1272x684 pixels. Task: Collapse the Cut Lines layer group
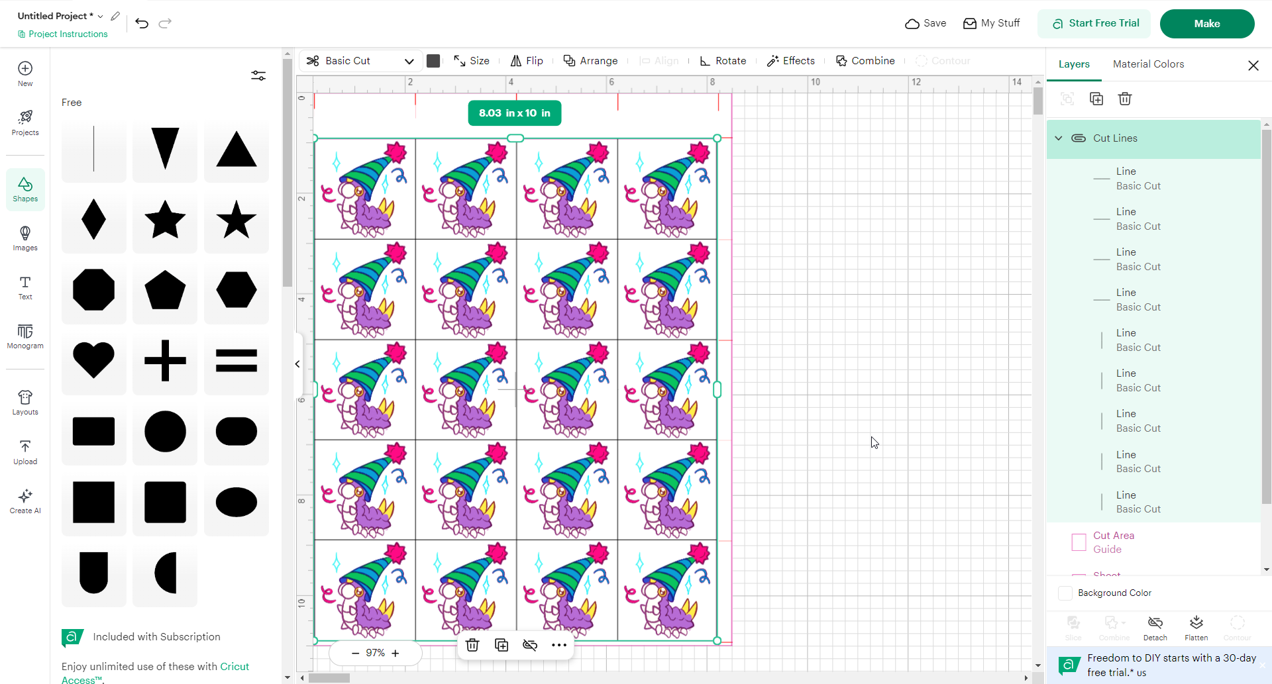tap(1059, 138)
